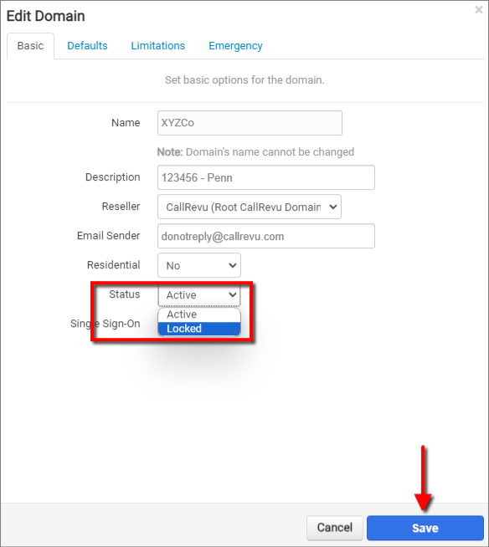Close the Edit Domain dialog with X
Image resolution: width=489 pixels, height=547 pixels.
(478, 10)
